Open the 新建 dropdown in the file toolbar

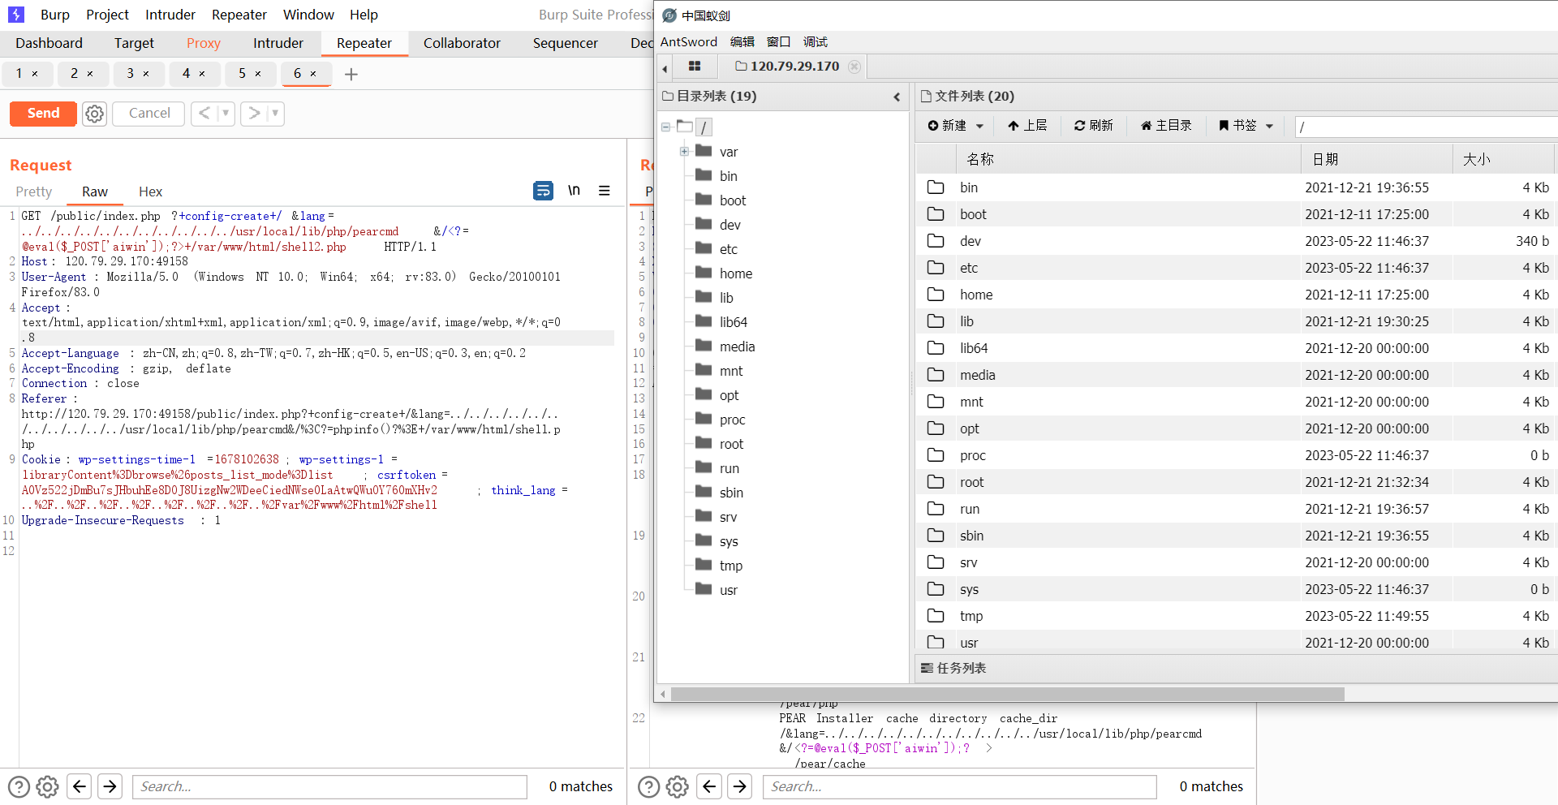click(x=956, y=126)
